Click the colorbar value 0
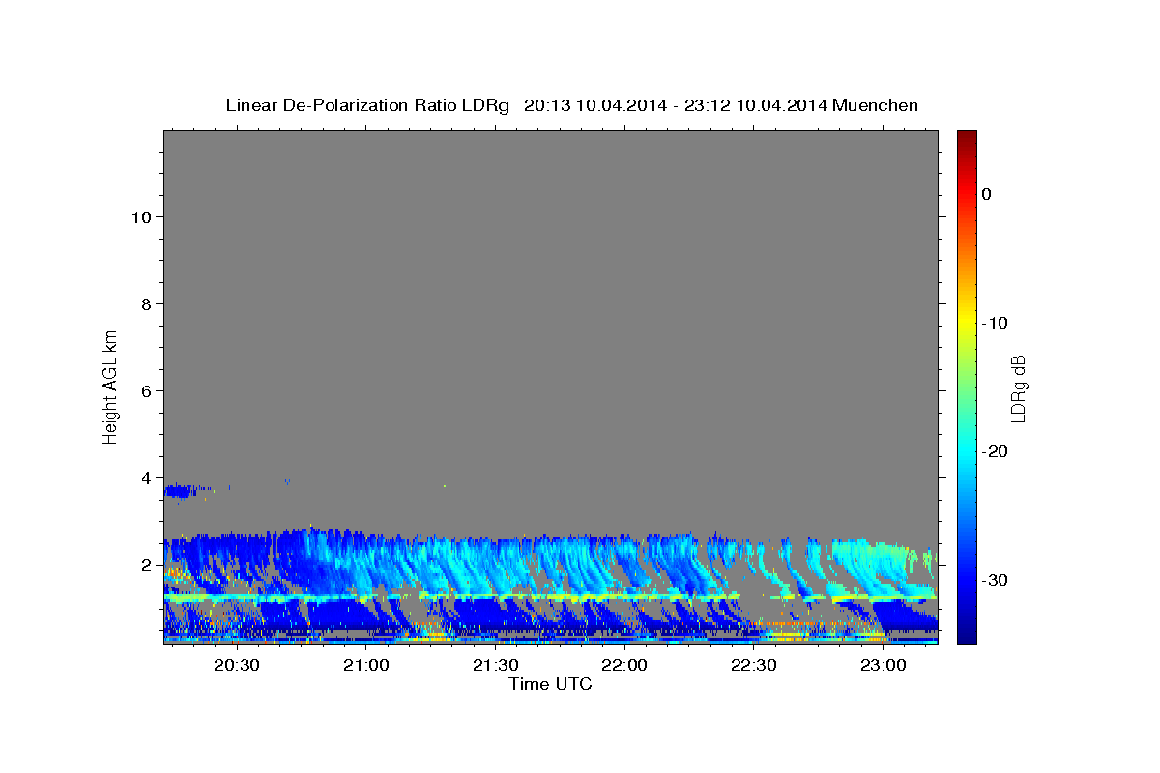Viewport: 1160px width, 773px height. coord(987,194)
